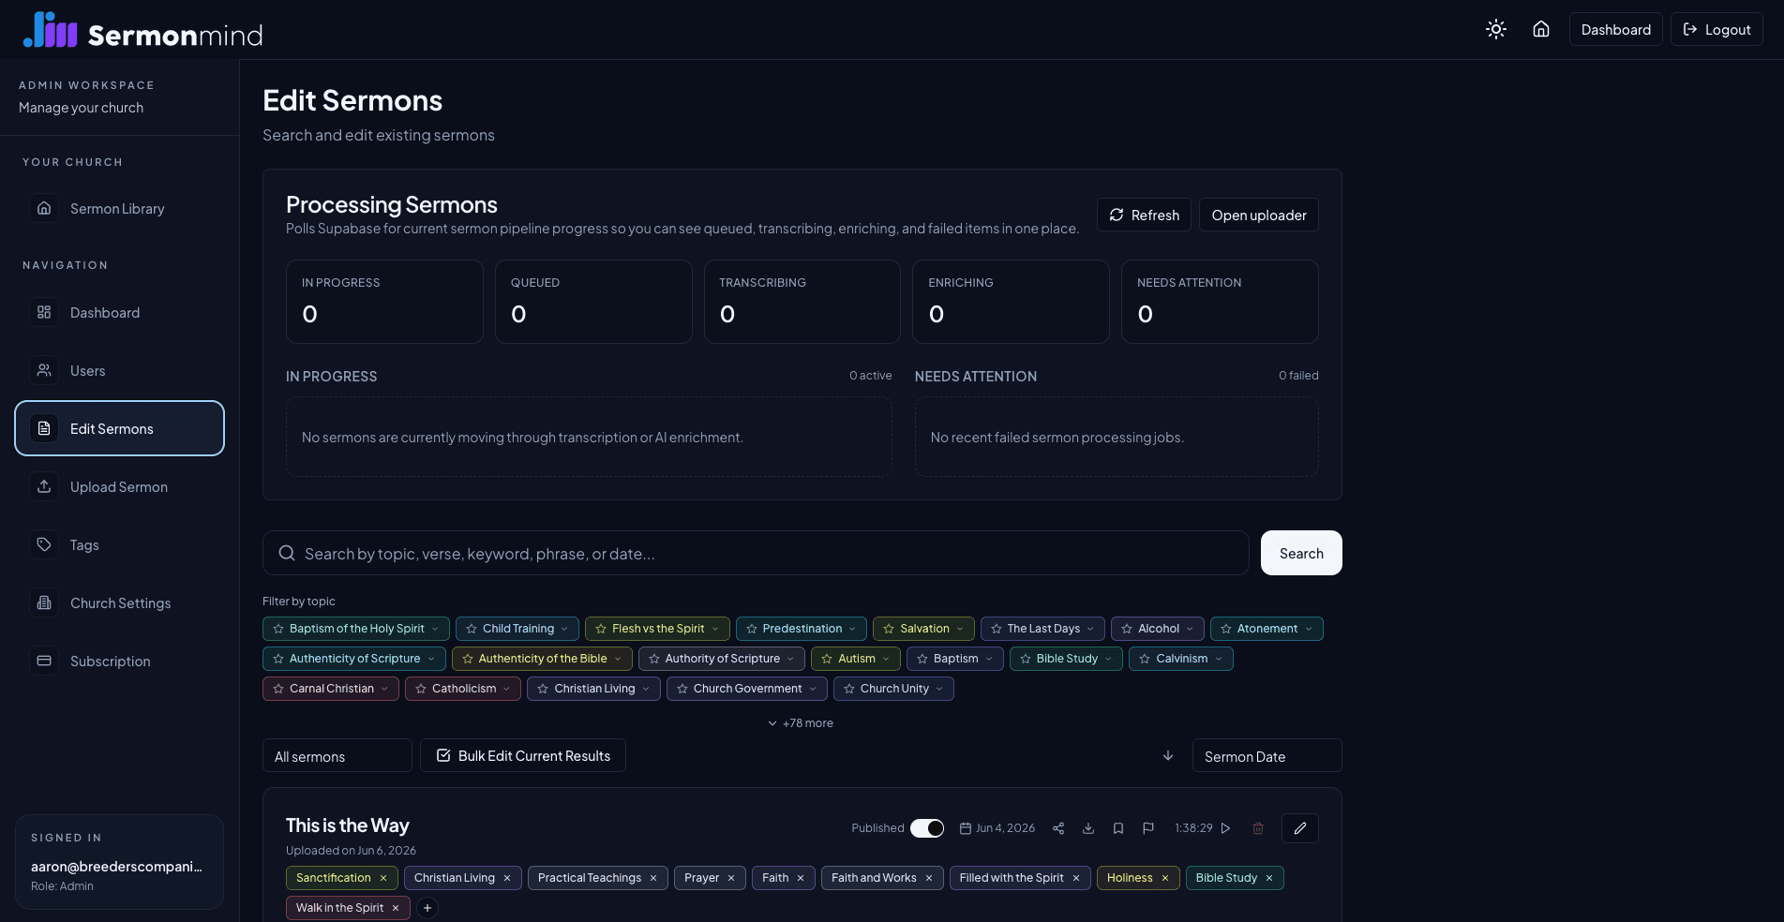Star the Child Training topic
The image size is (1784, 922).
(x=472, y=629)
